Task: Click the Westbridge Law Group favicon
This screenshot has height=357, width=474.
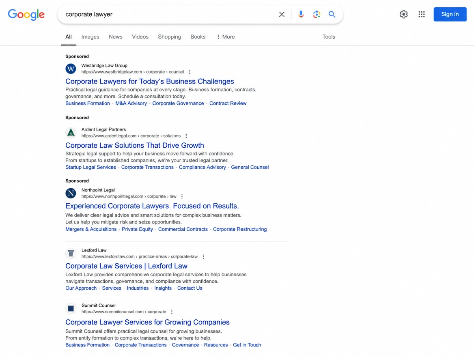Action: [71, 69]
